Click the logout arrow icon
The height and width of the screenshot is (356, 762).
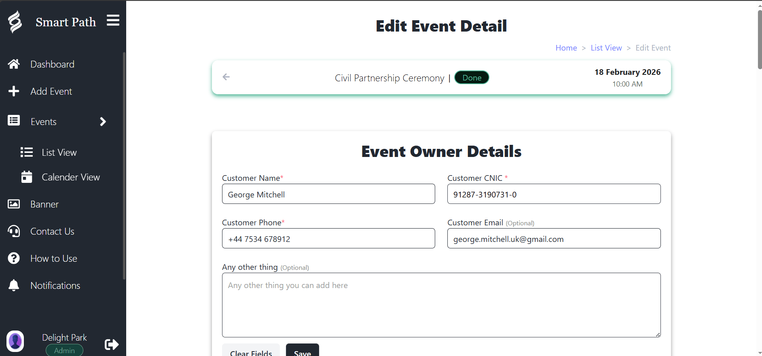click(111, 344)
